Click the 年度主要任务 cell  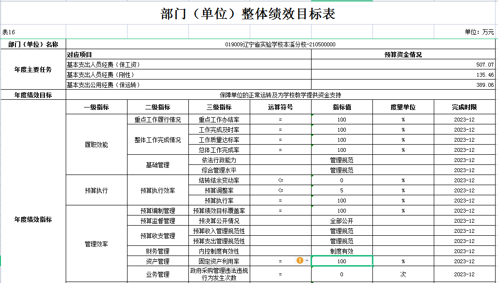click(x=33, y=69)
